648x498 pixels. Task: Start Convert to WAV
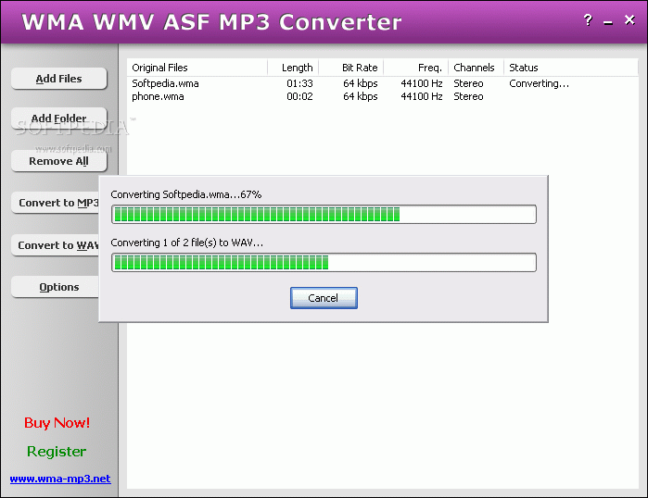coord(56,245)
